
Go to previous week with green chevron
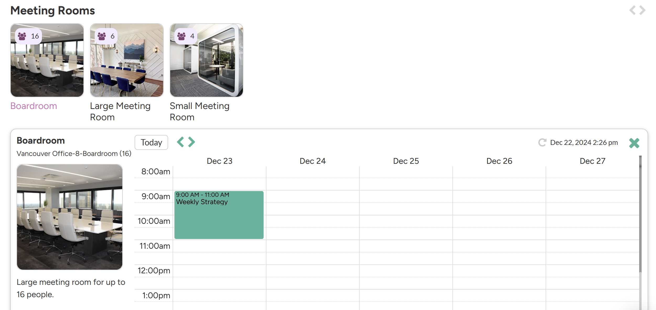coord(180,142)
